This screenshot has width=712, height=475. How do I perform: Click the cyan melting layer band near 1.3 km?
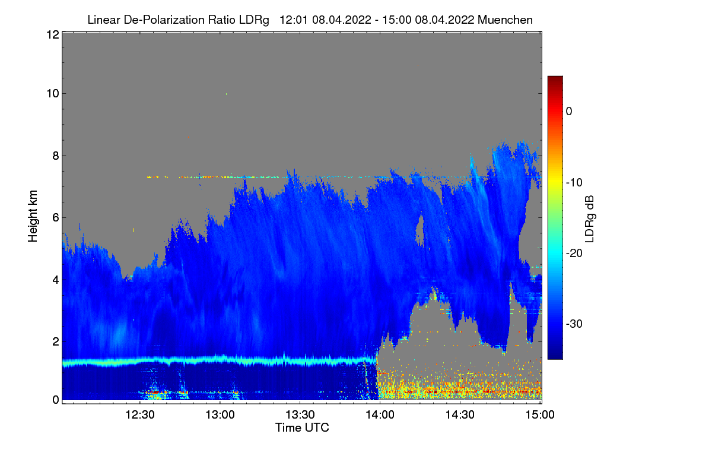pyautogui.click(x=220, y=360)
